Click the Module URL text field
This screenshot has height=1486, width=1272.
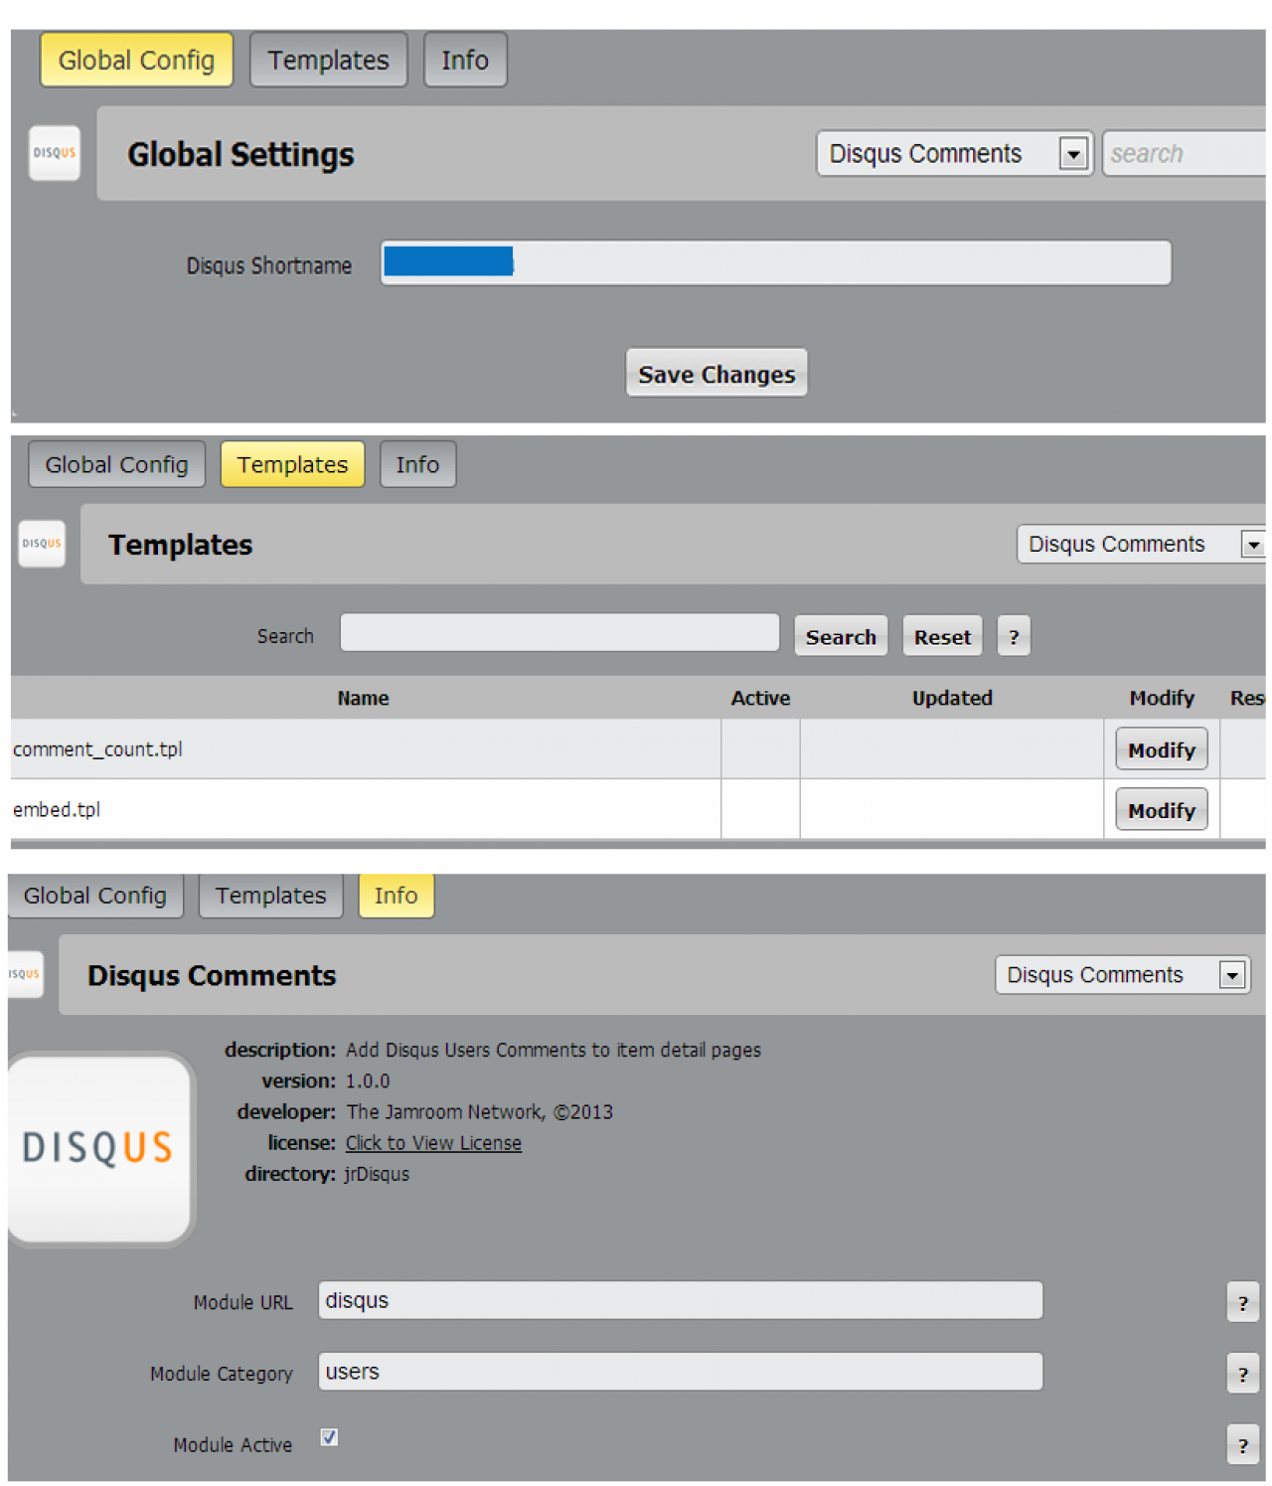click(x=680, y=1301)
